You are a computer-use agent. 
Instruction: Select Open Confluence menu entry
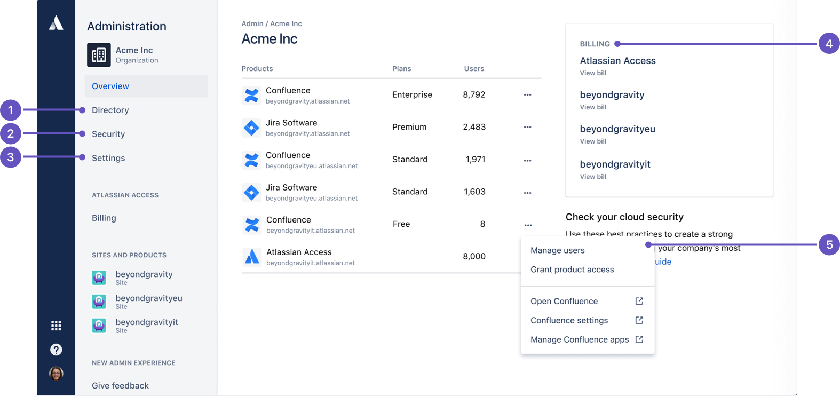tap(587, 301)
